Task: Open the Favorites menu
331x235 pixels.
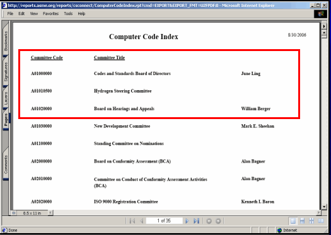Action: tap(50, 14)
